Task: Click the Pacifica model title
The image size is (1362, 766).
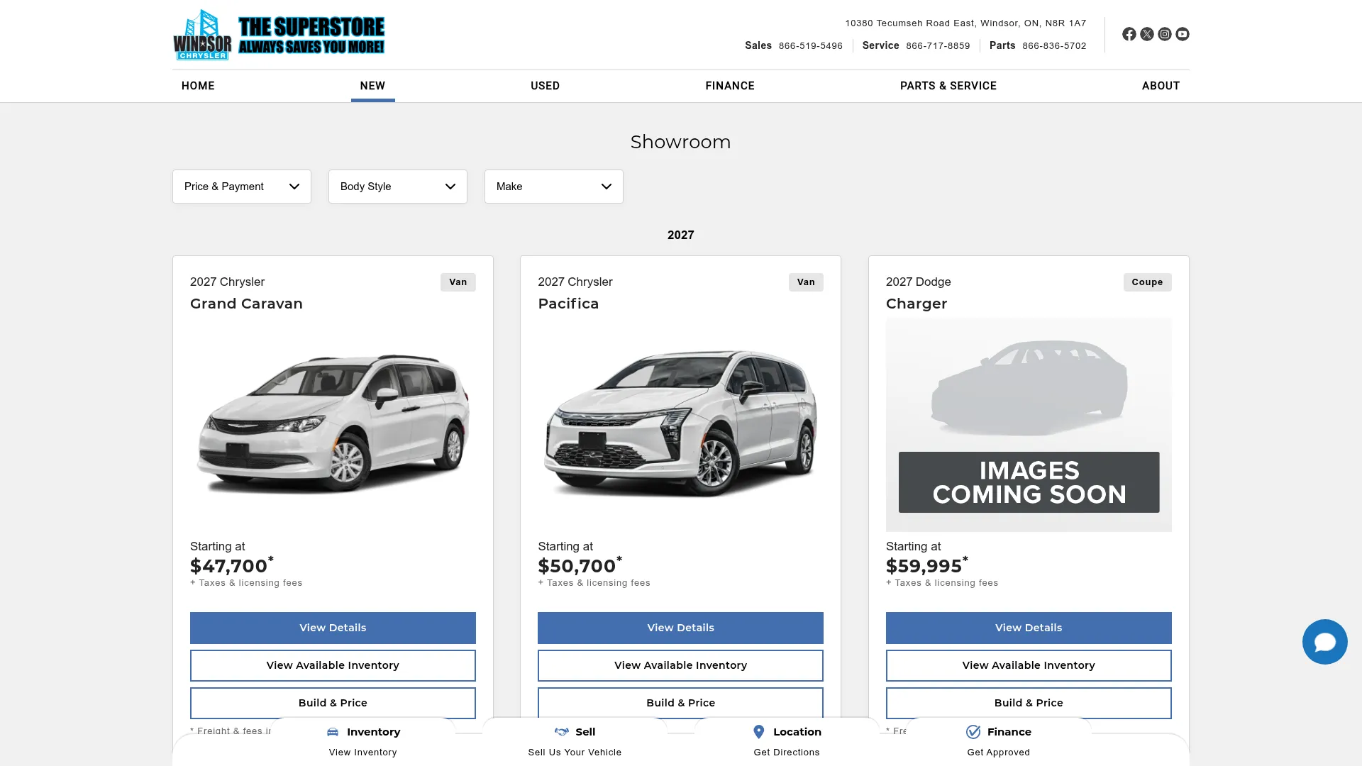Action: [x=568, y=304]
